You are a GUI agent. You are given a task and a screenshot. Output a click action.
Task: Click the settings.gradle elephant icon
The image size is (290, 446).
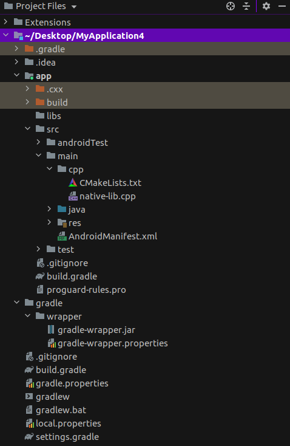pos(29,436)
